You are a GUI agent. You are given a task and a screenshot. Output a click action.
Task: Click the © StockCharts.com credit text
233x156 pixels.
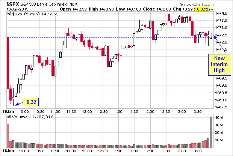click(x=197, y=4)
